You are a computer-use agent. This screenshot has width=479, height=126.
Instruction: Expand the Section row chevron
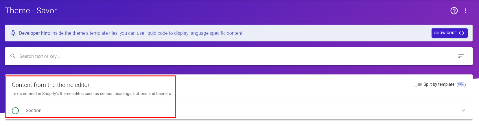[x=463, y=110]
